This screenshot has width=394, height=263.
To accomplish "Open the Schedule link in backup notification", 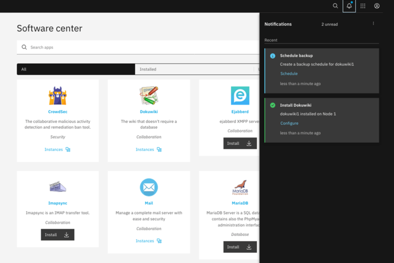I will pyautogui.click(x=289, y=74).
